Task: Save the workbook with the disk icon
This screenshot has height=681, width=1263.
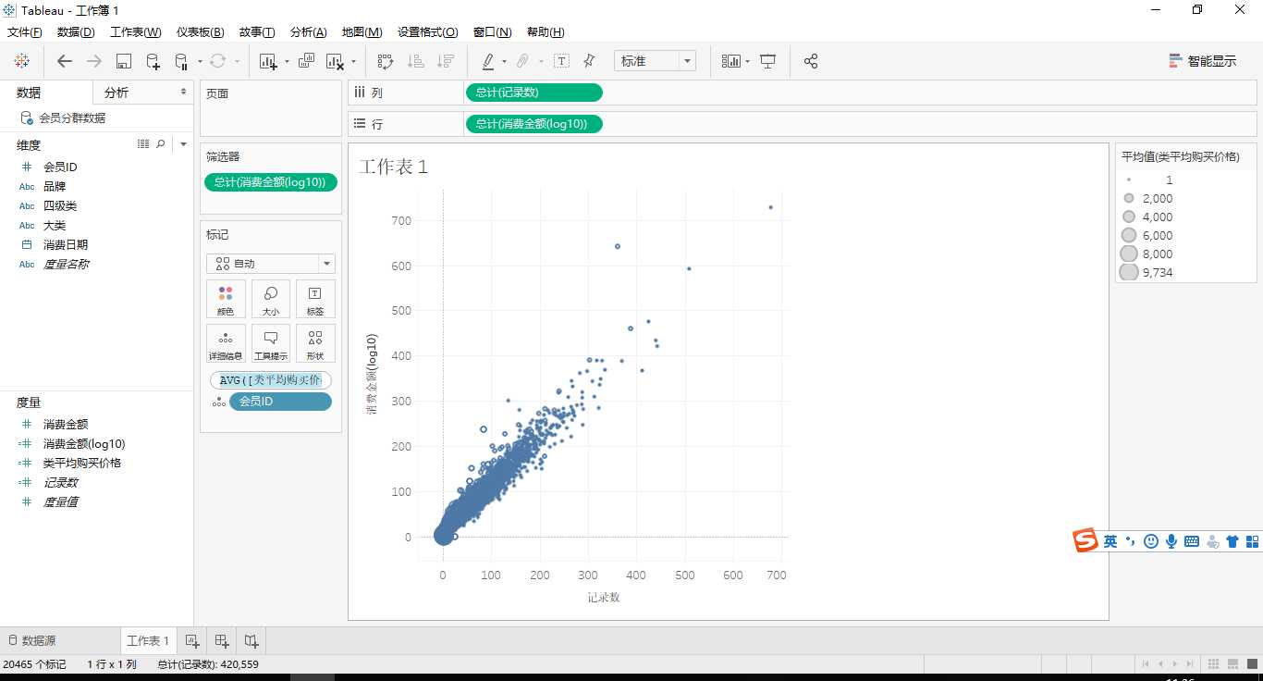Action: [x=124, y=61]
